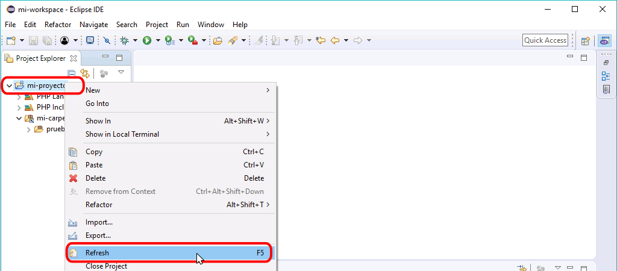
Task: Select Export... in the context menu
Action: pyautogui.click(x=171, y=235)
